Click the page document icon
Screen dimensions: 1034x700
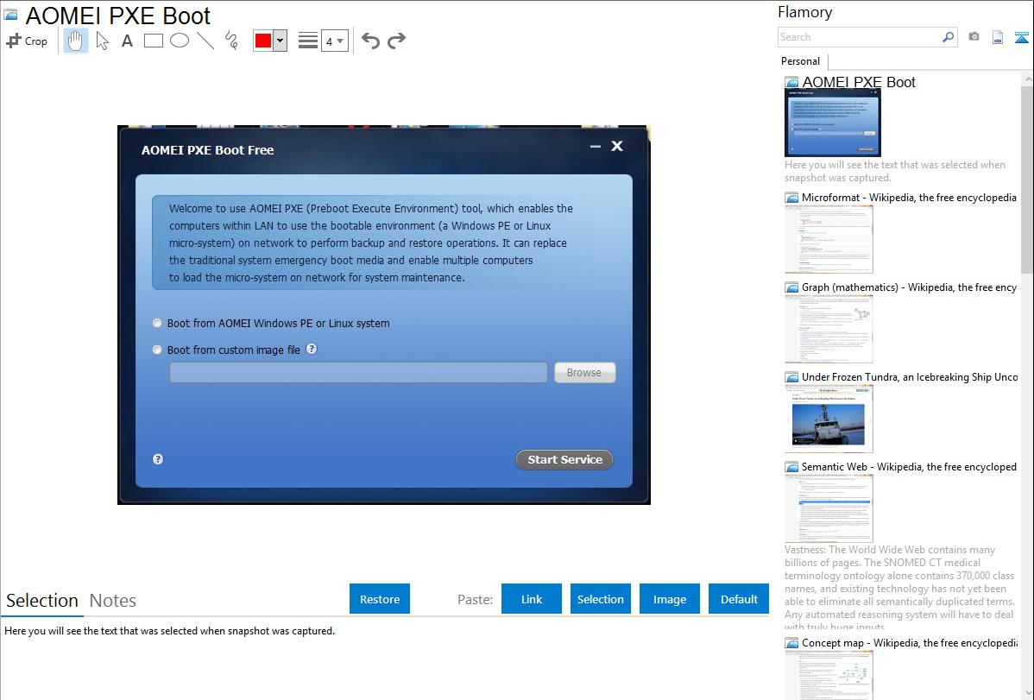coord(998,37)
